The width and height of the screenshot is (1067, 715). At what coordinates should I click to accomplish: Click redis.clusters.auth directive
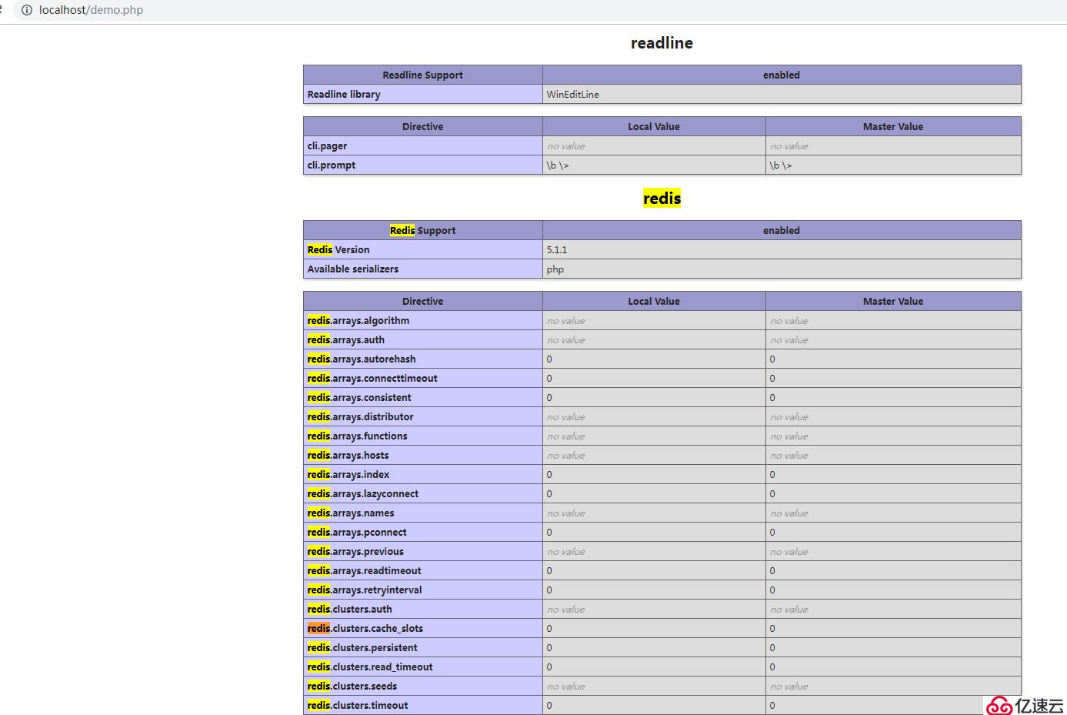click(350, 609)
